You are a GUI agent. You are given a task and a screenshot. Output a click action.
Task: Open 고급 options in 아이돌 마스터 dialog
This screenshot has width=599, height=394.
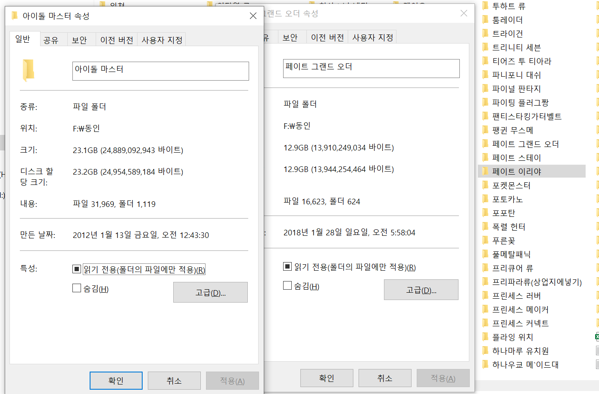coord(210,293)
